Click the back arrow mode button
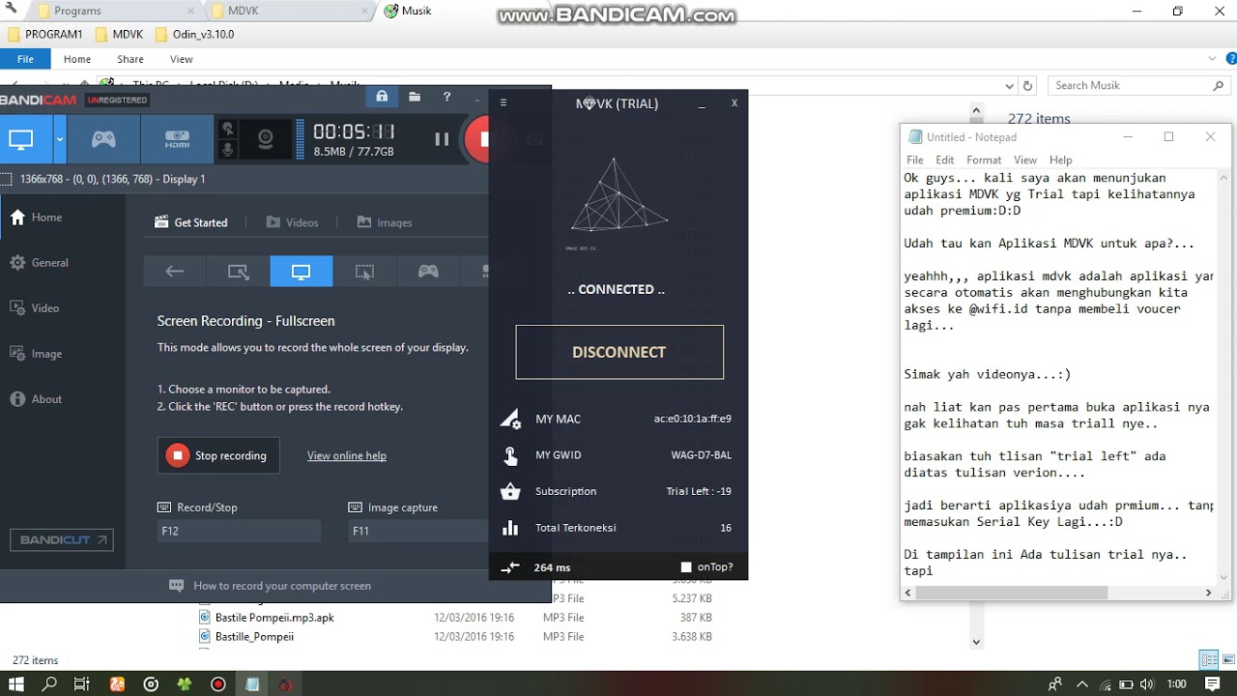 click(x=175, y=272)
